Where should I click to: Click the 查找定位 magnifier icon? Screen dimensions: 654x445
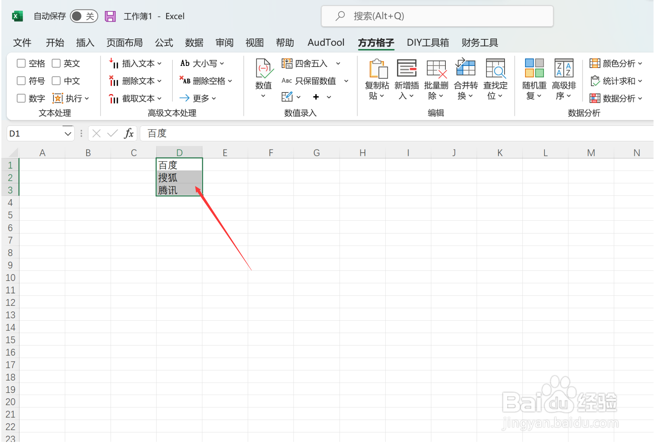tap(495, 68)
